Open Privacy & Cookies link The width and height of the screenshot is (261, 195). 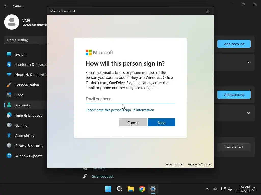coord(199,164)
